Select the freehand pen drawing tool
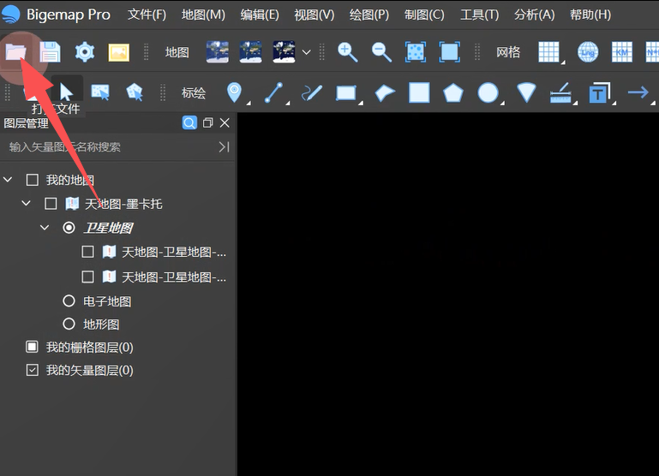659x476 pixels. pyautogui.click(x=312, y=92)
